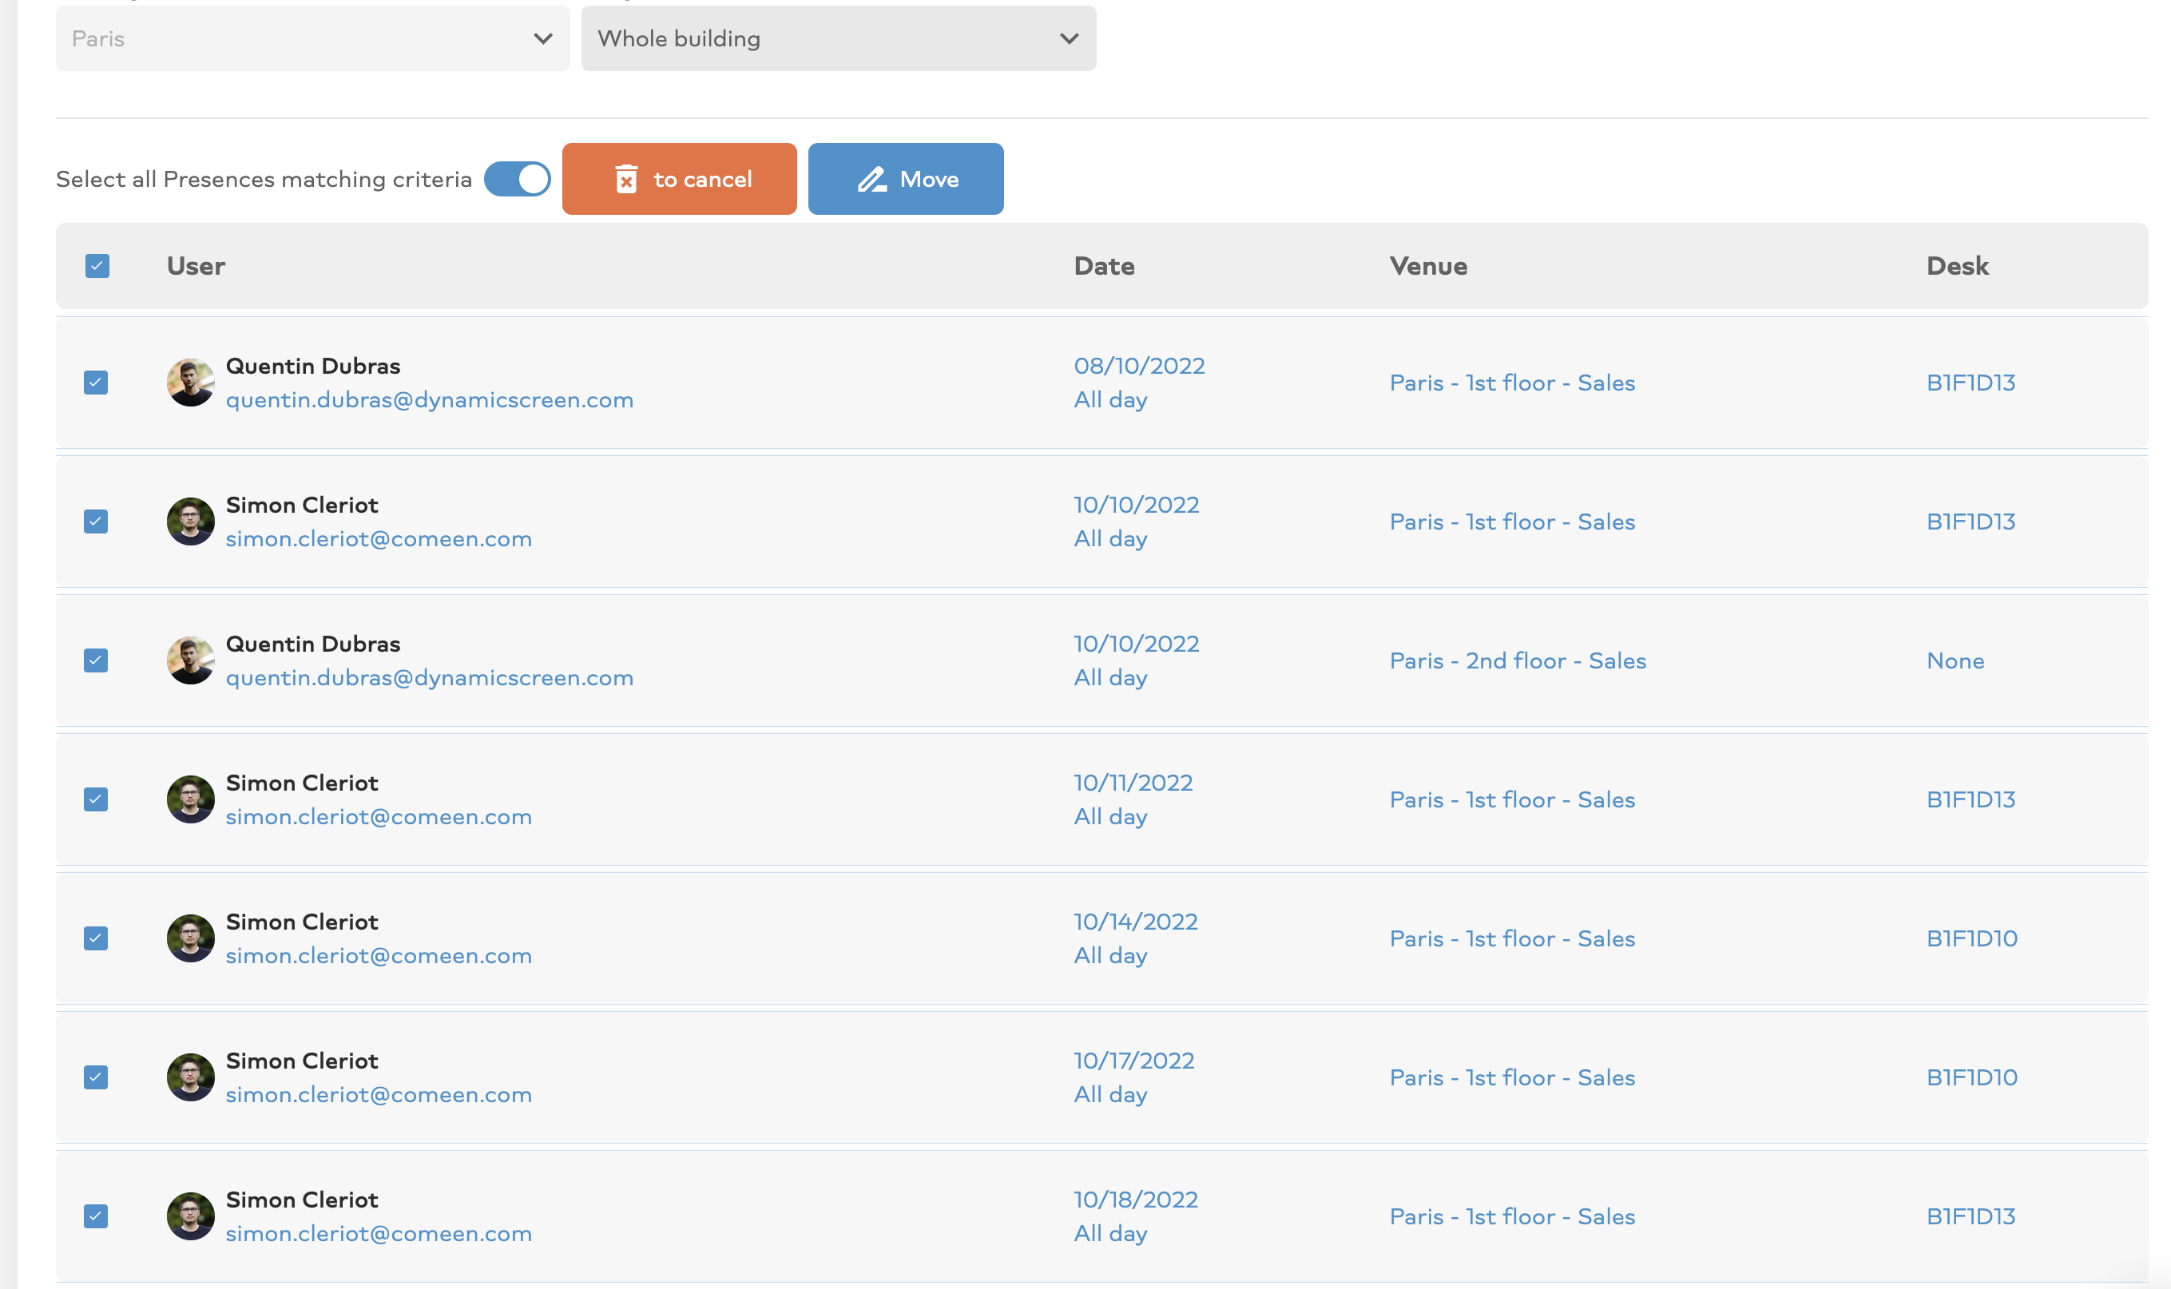The image size is (2171, 1289).
Task: Open quentin.dubras email link in 10/10/2022 row
Action: click(x=429, y=677)
